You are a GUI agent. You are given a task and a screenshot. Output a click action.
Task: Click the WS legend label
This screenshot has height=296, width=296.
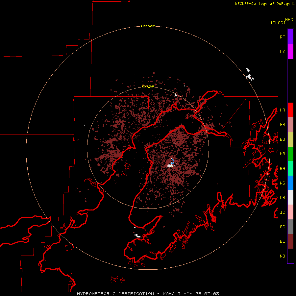coord(282,183)
